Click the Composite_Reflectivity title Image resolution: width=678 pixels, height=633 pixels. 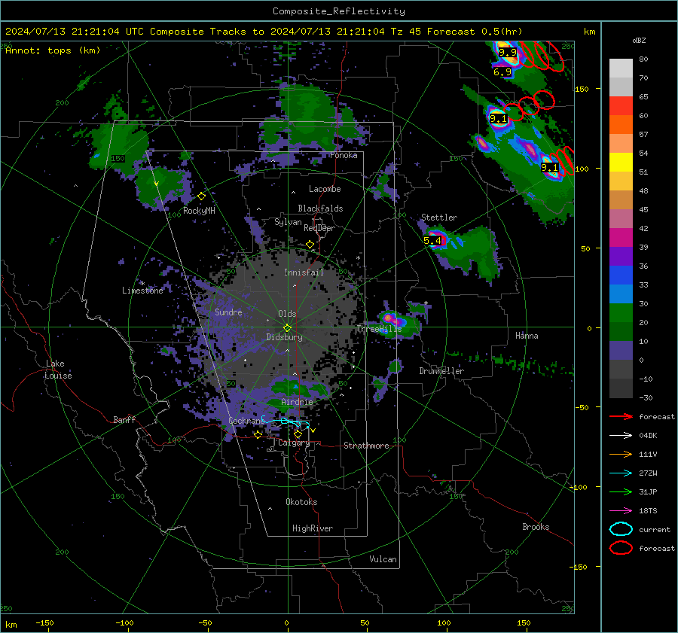[x=339, y=11]
